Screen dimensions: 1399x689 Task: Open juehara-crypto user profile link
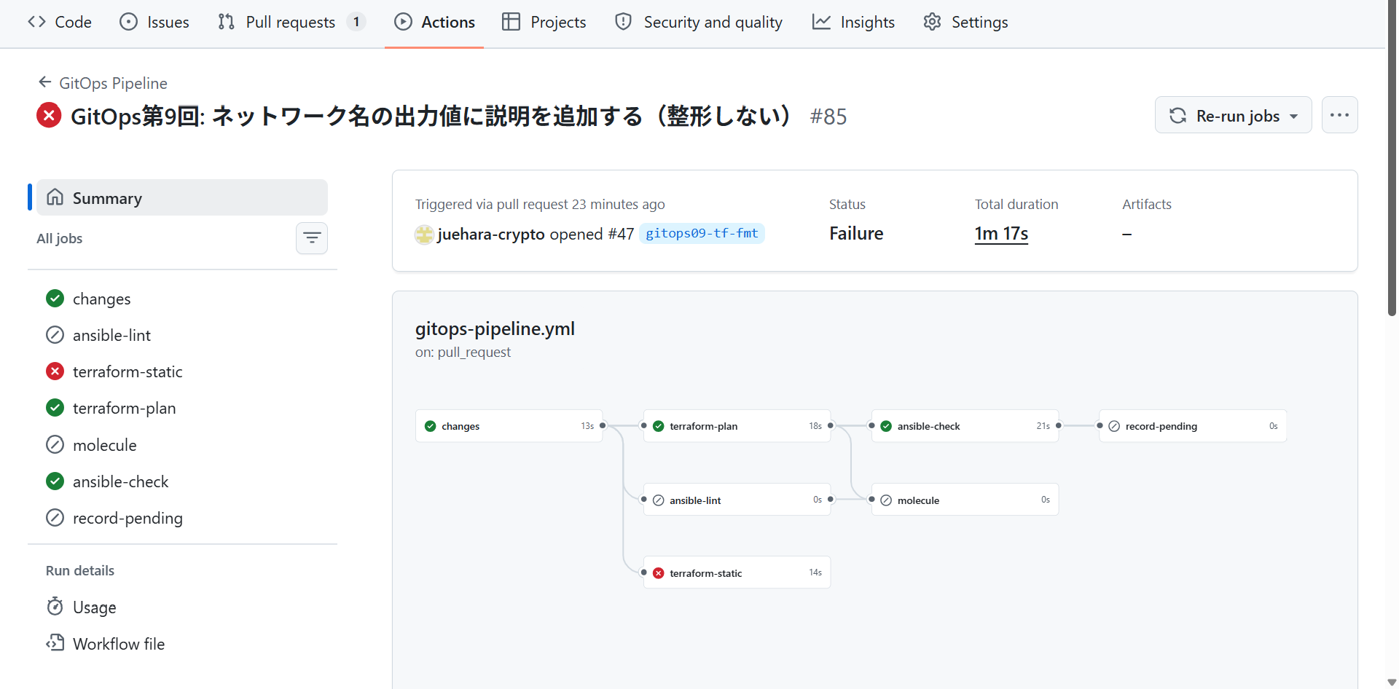(491, 234)
